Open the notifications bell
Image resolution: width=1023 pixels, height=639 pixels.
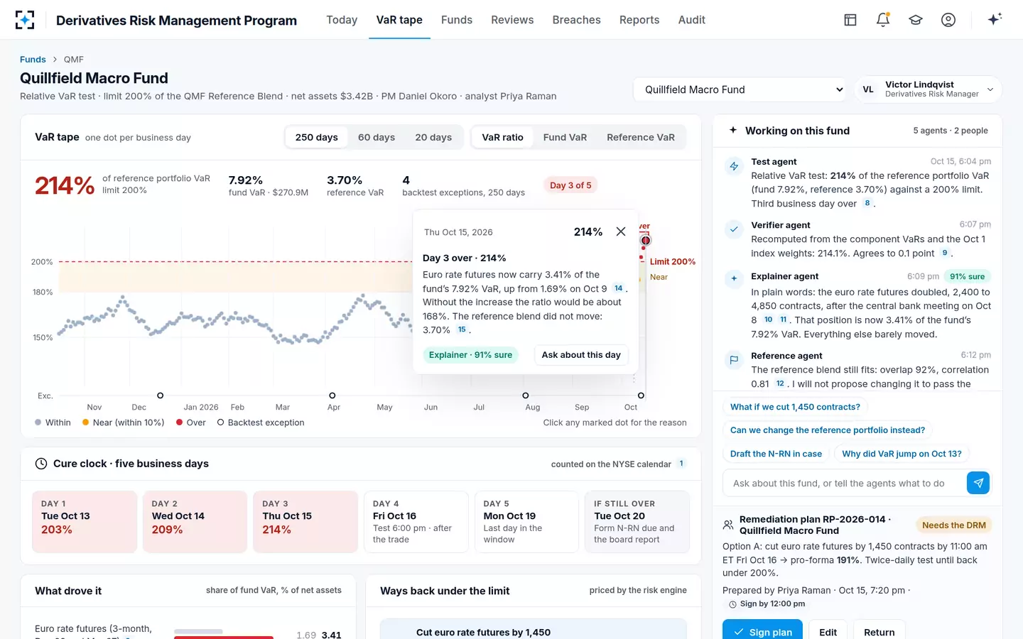coord(883,20)
